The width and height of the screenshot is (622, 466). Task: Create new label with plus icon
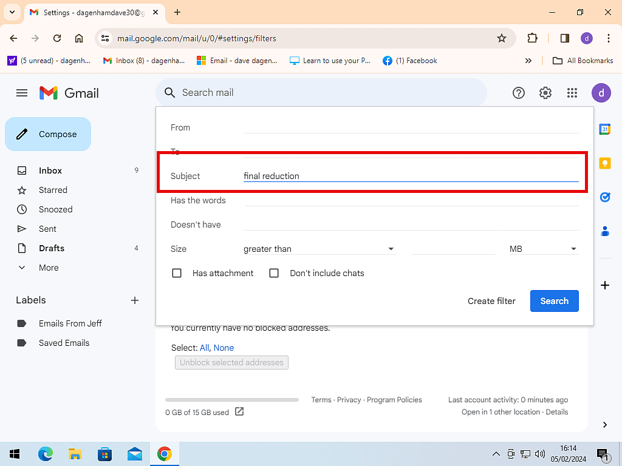tap(135, 300)
